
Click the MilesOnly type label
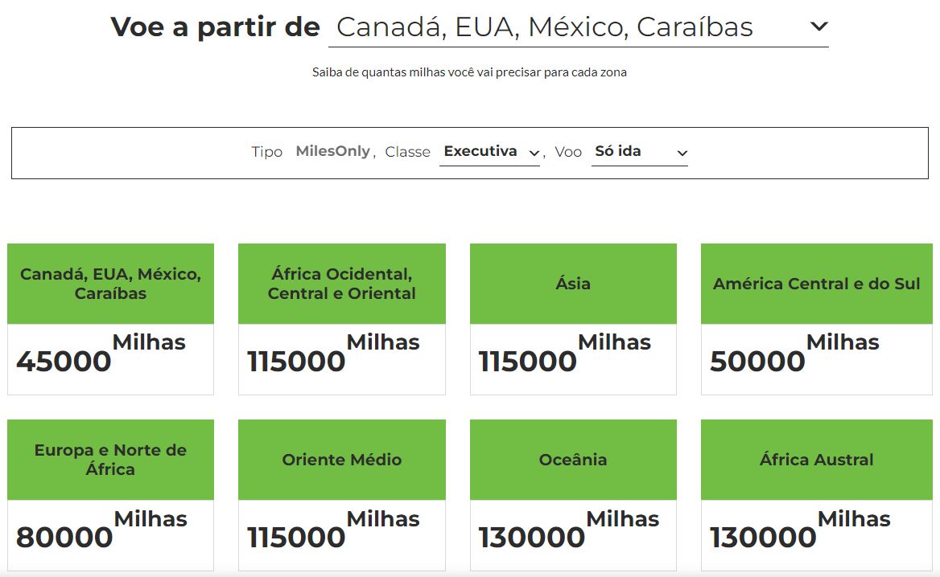coord(332,151)
